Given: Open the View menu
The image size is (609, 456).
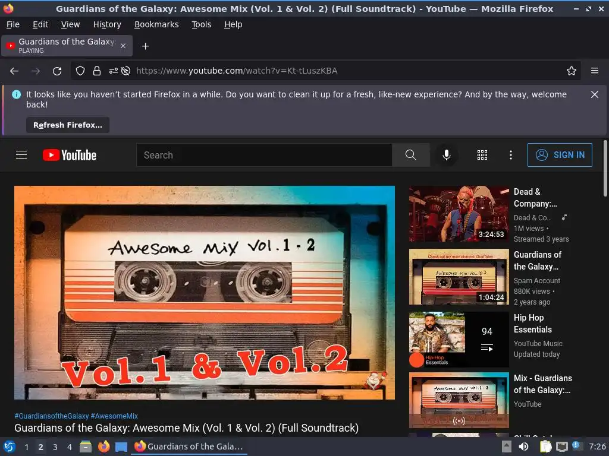Looking at the screenshot, I should (x=70, y=24).
